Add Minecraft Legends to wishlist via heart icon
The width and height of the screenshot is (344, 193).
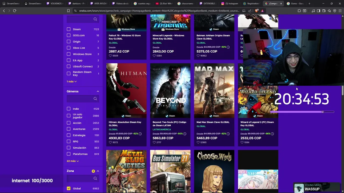(x=154, y=56)
